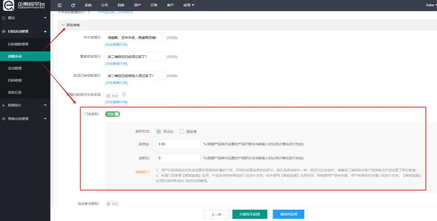Click the 扫码活动管理 sidebar icon
Screen dimensions: 437x221
tap(4, 31)
